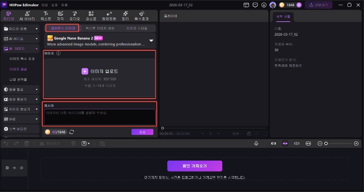Click the refresh icon beside 60/1848 credits
364x192 pixels.
tap(72, 132)
